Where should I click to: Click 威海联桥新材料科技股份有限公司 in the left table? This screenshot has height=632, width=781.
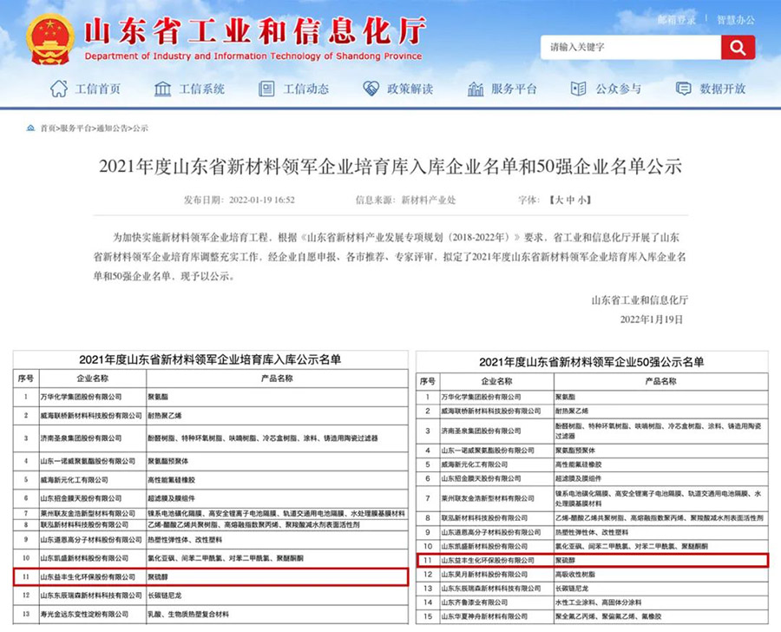tap(91, 415)
